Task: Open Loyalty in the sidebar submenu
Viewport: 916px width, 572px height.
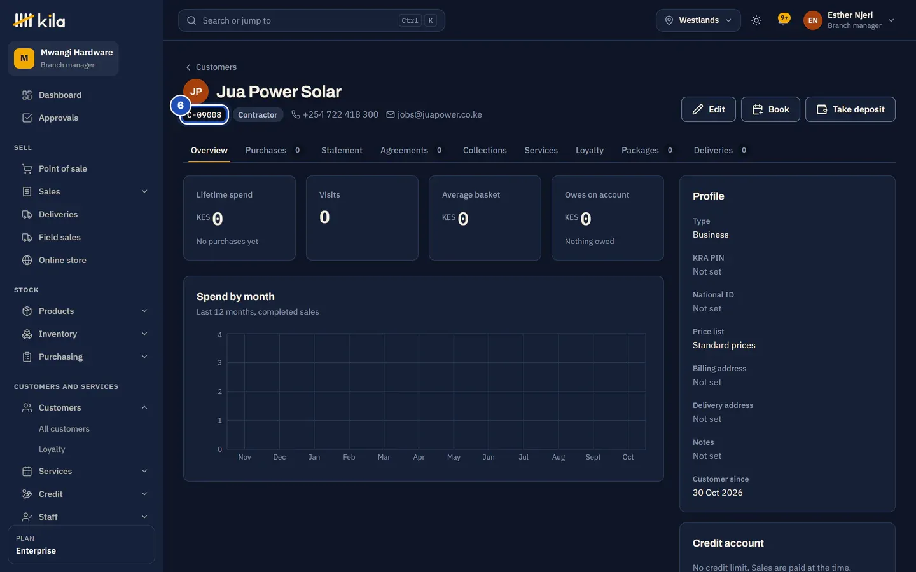Action: tap(52, 449)
